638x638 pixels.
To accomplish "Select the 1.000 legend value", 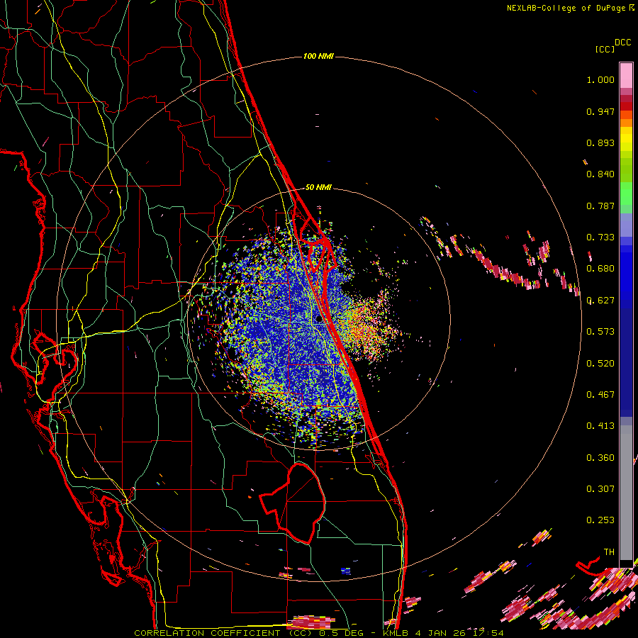I will pos(600,80).
